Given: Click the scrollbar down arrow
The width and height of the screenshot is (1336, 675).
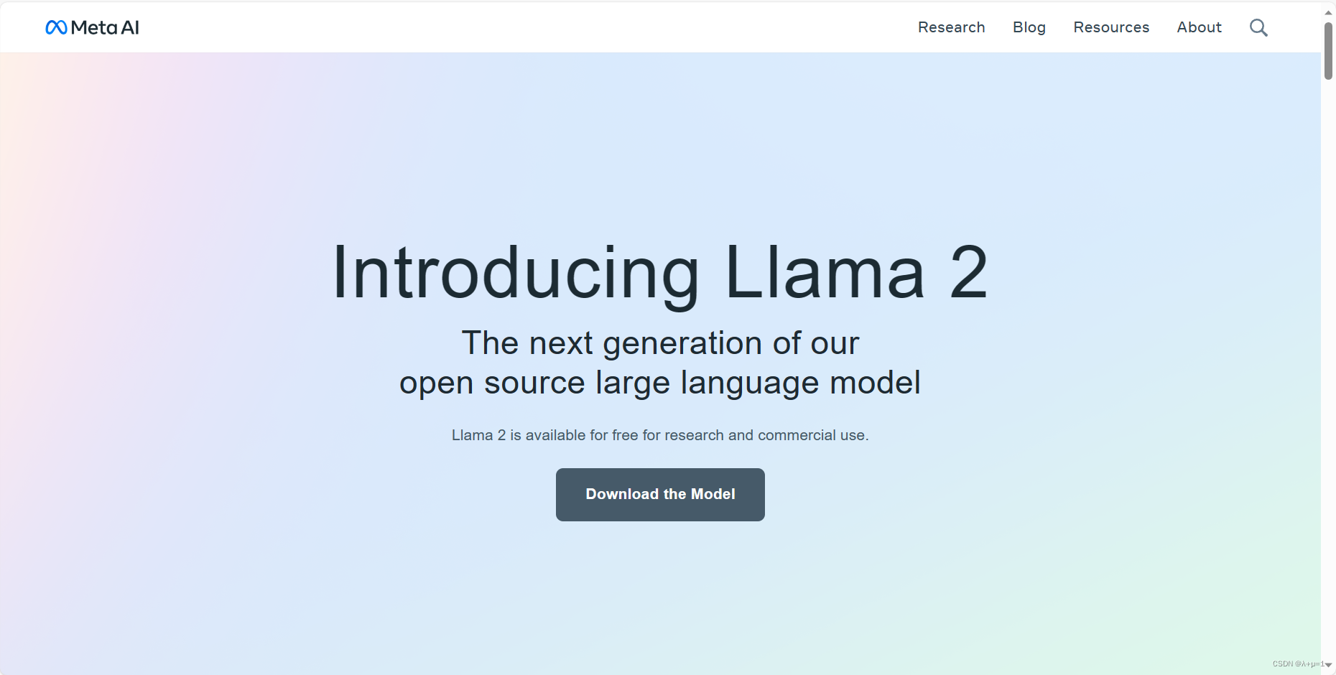Looking at the screenshot, I should pyautogui.click(x=1327, y=669).
